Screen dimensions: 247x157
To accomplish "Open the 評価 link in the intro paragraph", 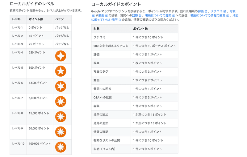I will click(201, 11).
